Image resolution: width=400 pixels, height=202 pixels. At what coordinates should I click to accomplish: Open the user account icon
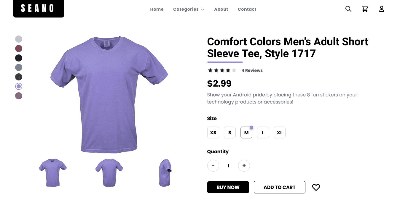coord(382,9)
